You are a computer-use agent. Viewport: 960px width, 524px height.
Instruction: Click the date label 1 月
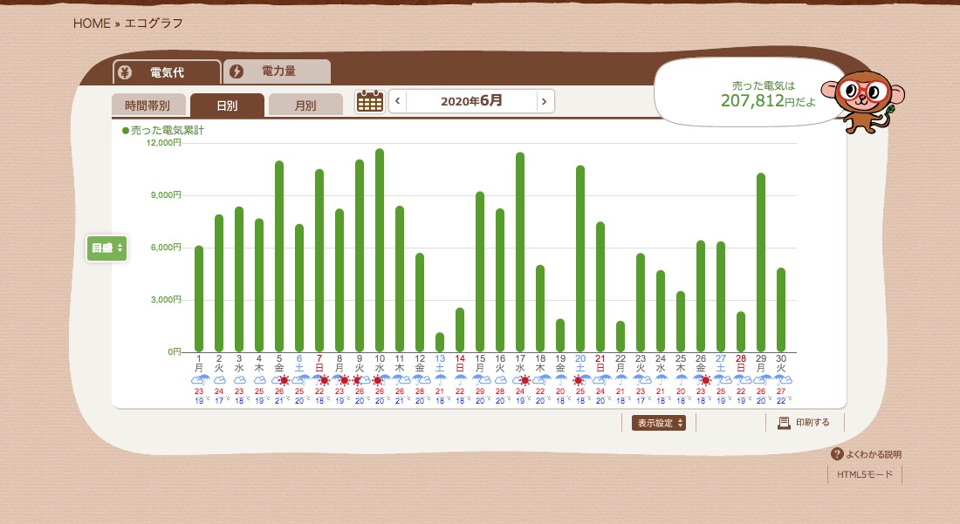point(199,364)
